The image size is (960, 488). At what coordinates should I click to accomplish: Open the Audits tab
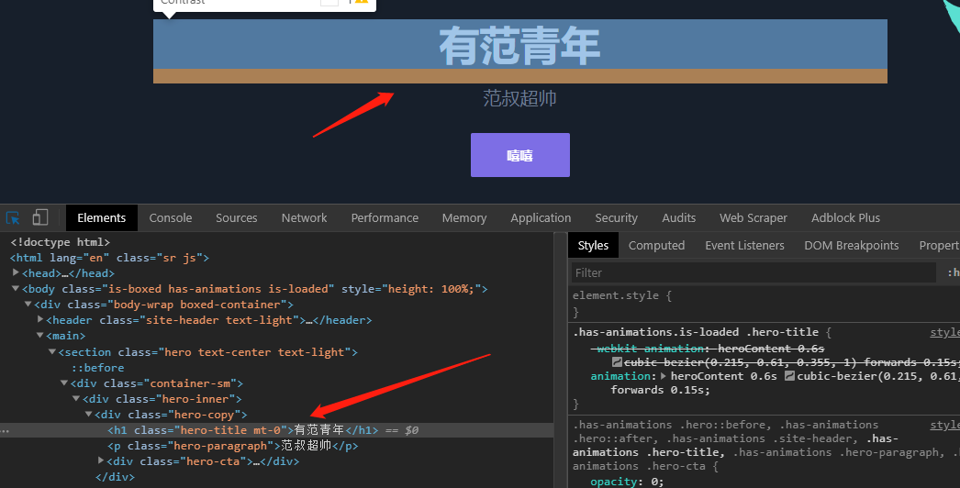(678, 218)
